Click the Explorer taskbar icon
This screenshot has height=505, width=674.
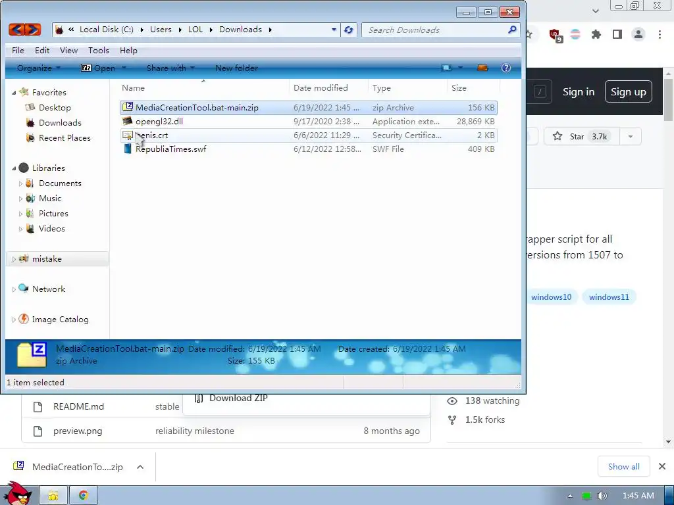(x=53, y=496)
